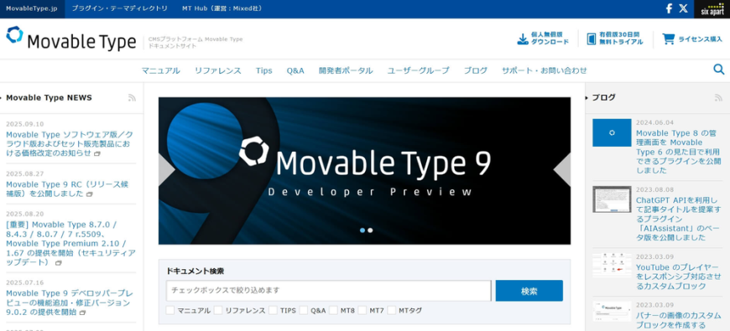The image size is (730, 331).
Task: Open the ブログ RSS feed icon
Action: click(718, 98)
